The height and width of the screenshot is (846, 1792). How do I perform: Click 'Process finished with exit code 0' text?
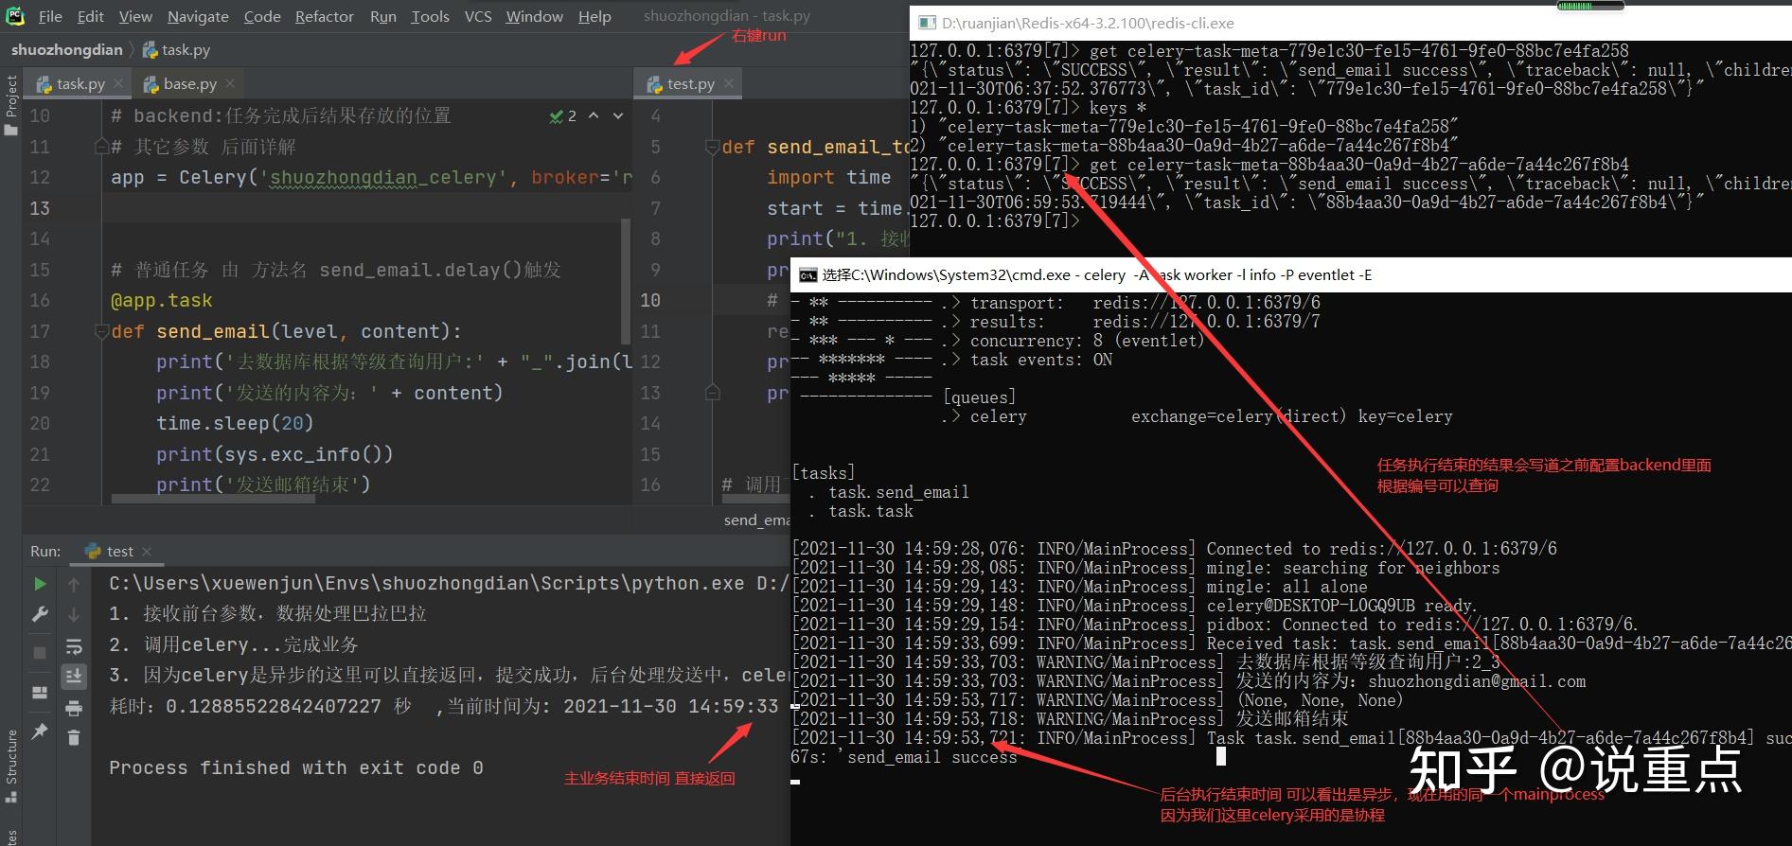(296, 768)
